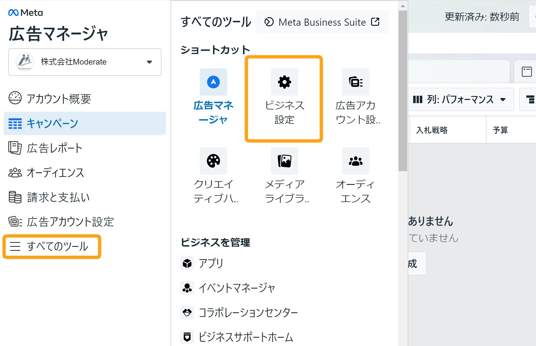This screenshot has height=346, width=536.
Task: Click the 予算 column header
Action: coord(511,130)
